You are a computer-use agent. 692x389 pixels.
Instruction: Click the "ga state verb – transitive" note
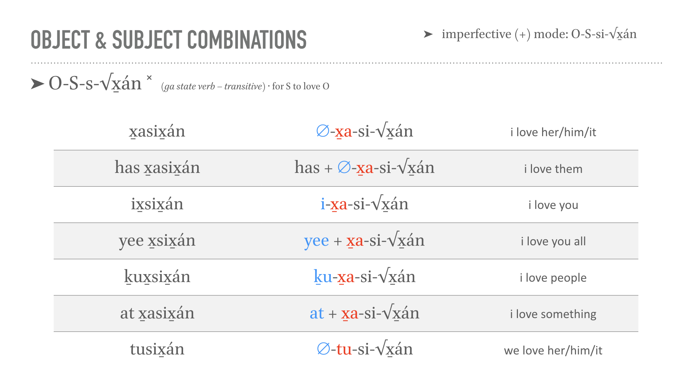(x=213, y=86)
